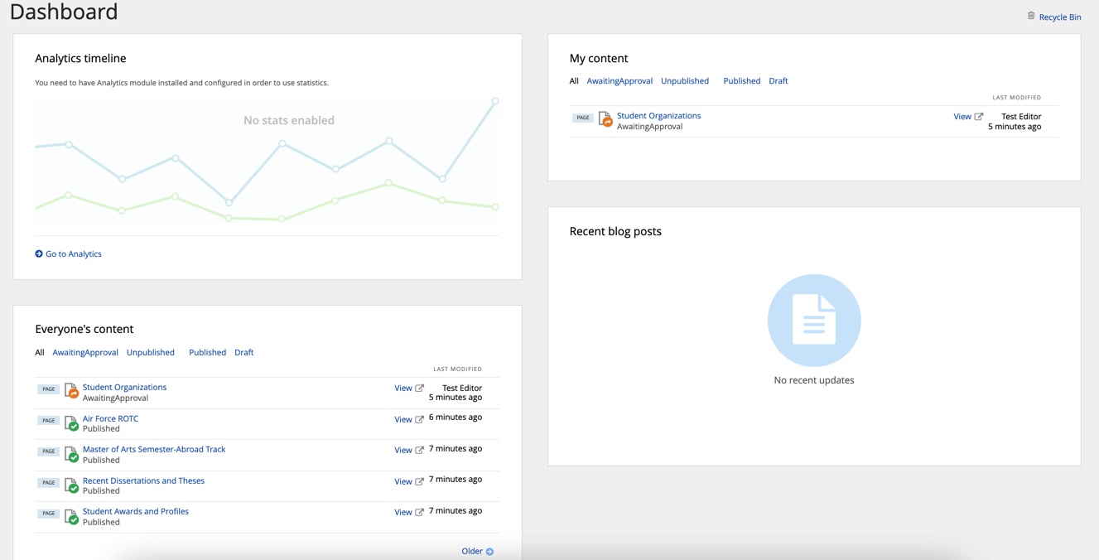Click View for Recent Dissertations and Theses
This screenshot has height=560, width=1099.
(x=402, y=481)
